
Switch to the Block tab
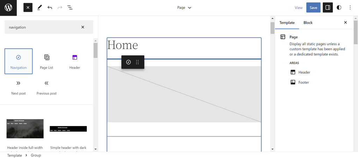pyautogui.click(x=308, y=23)
